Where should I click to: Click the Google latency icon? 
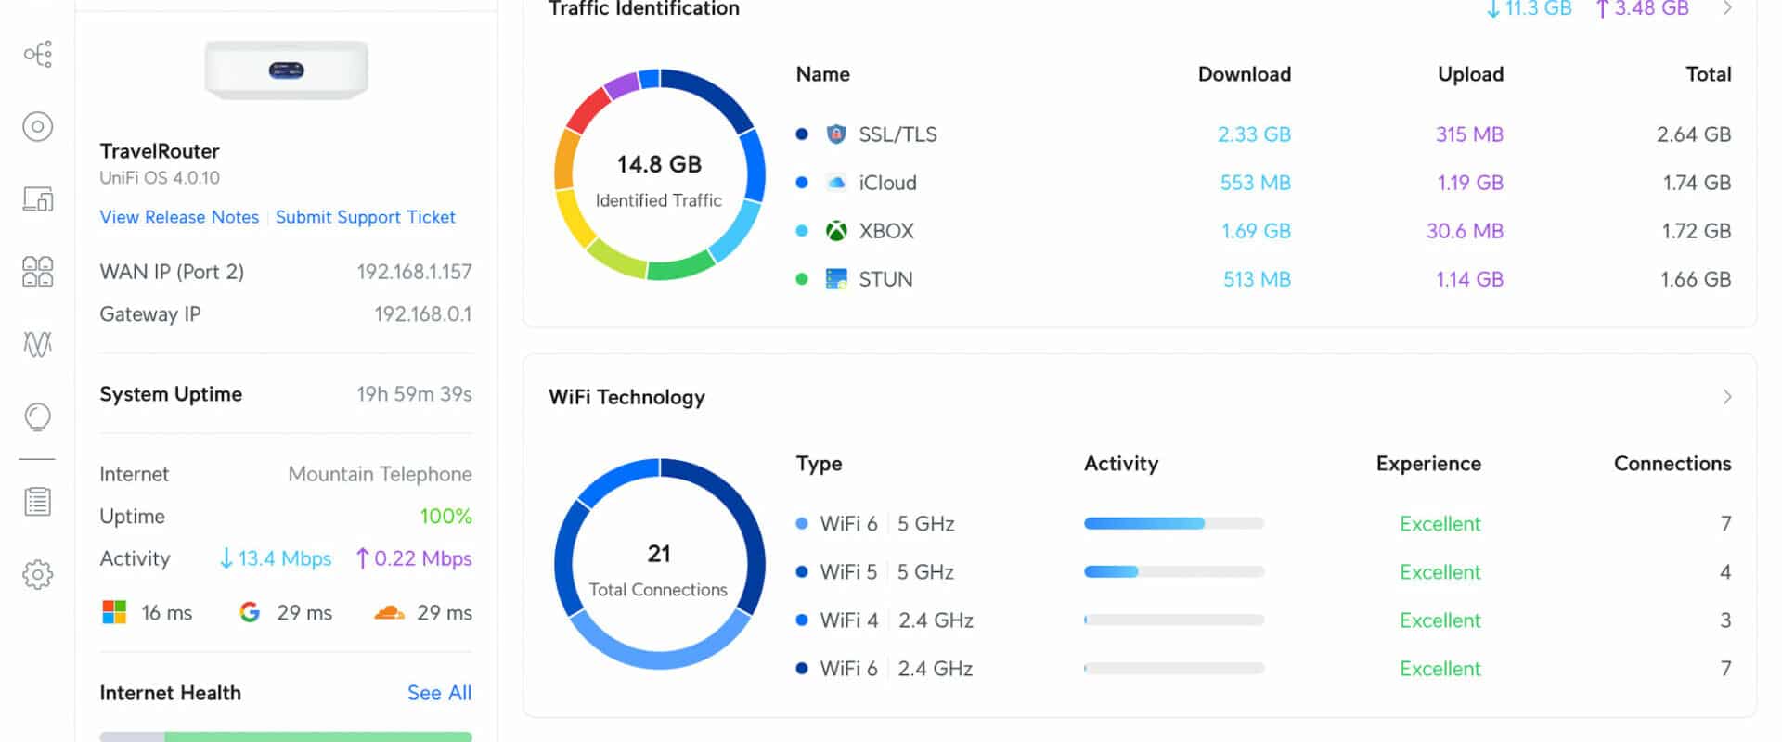point(250,612)
